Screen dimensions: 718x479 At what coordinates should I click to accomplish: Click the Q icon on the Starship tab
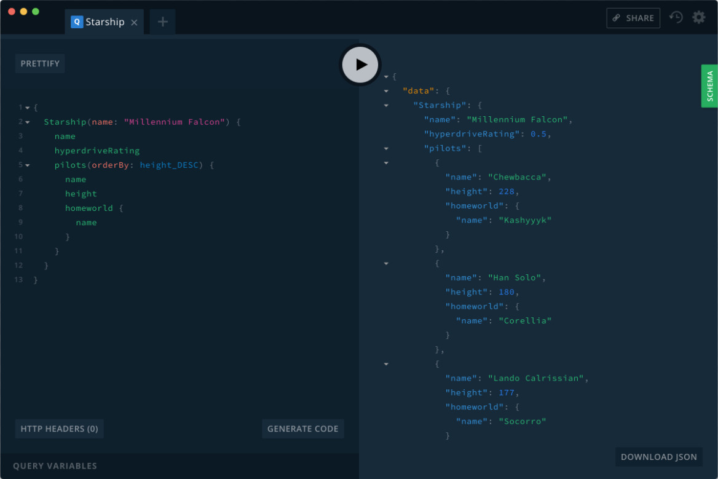(77, 22)
